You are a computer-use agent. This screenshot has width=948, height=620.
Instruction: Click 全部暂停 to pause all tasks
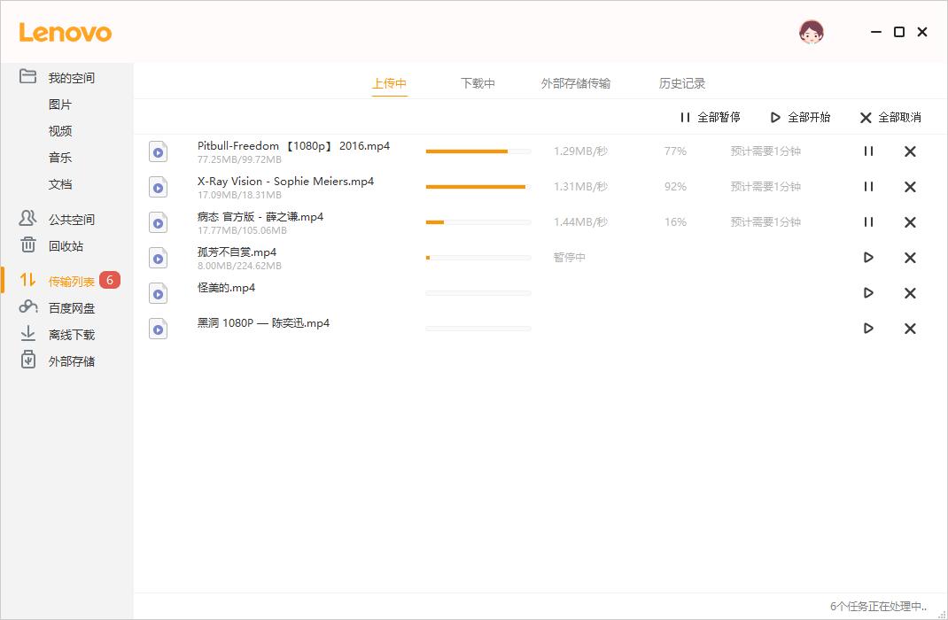(x=709, y=117)
